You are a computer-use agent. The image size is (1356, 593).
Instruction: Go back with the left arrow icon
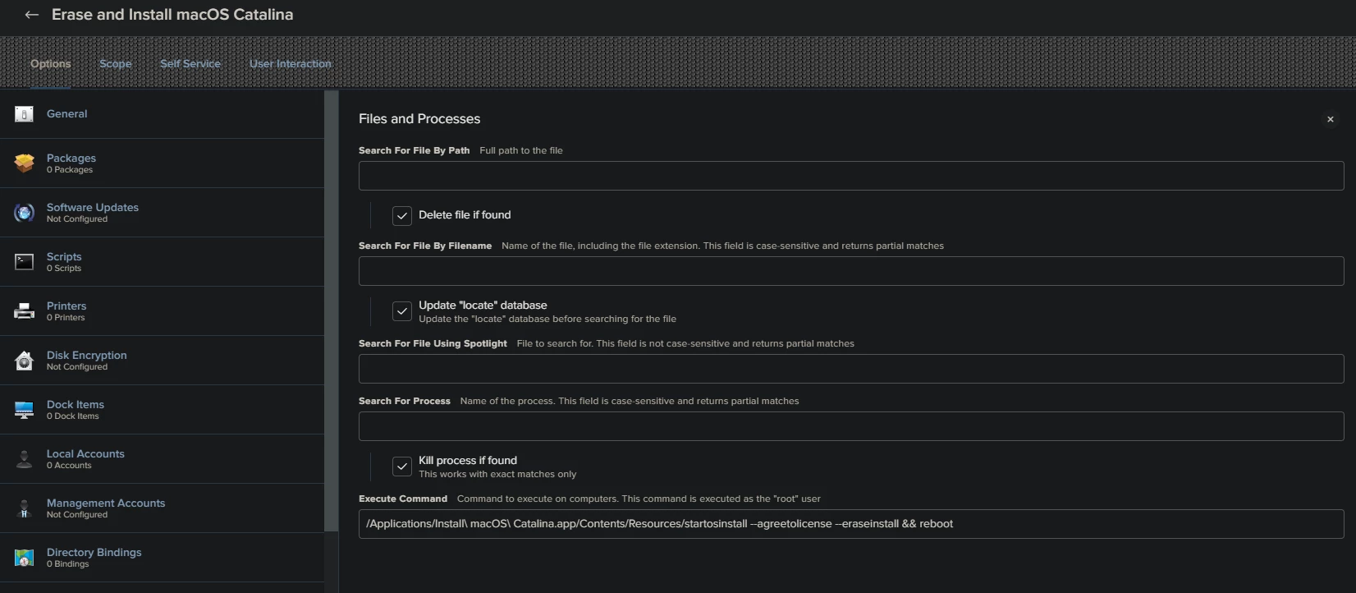click(x=32, y=15)
